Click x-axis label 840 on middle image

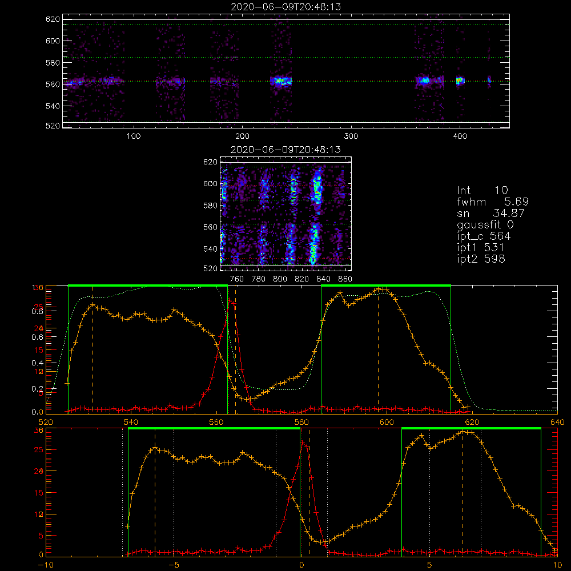pos(323,279)
